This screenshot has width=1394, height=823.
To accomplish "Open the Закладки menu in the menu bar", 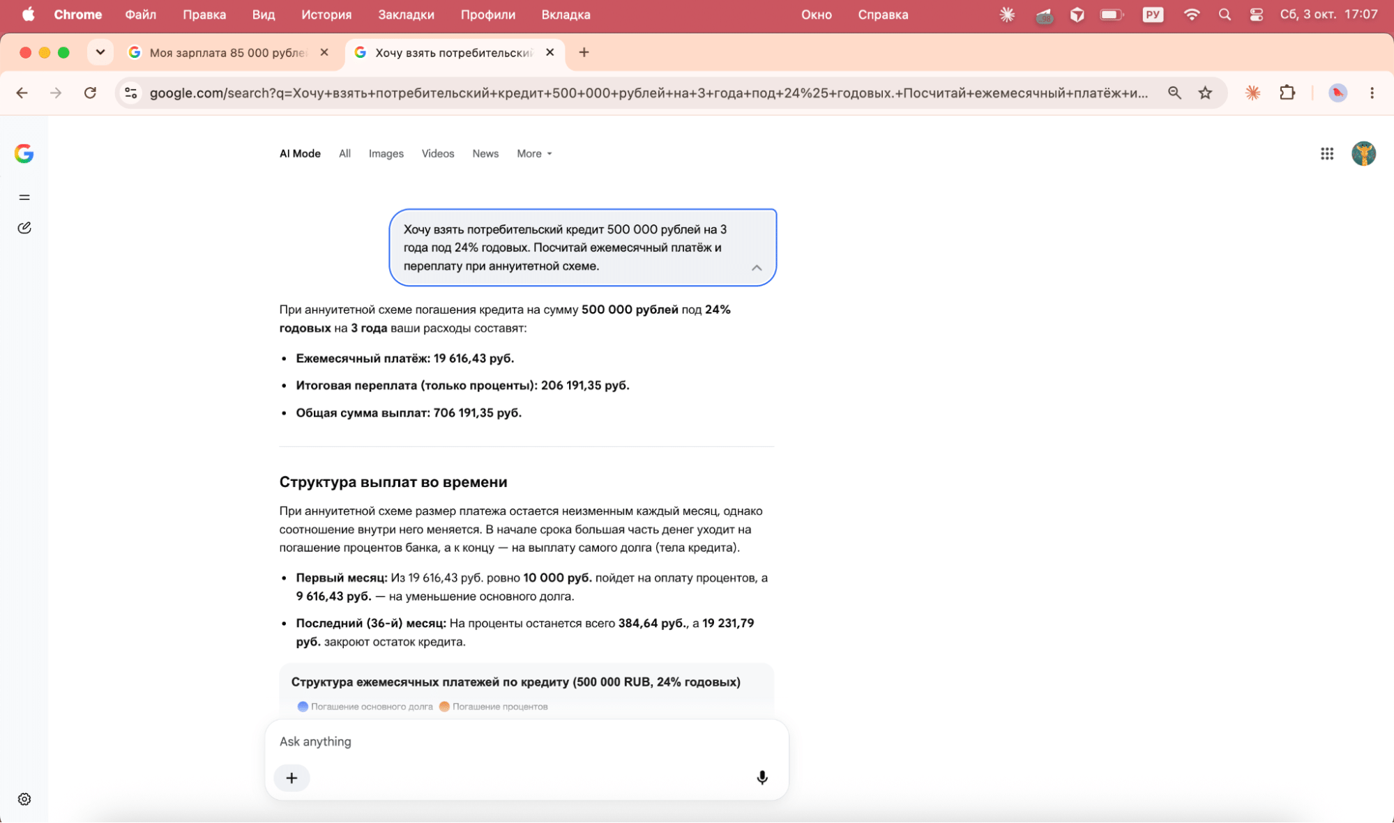I will point(406,15).
